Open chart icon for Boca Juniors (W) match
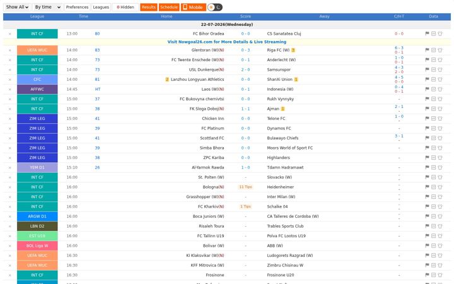This screenshot has width=454, height=284. pos(433,216)
